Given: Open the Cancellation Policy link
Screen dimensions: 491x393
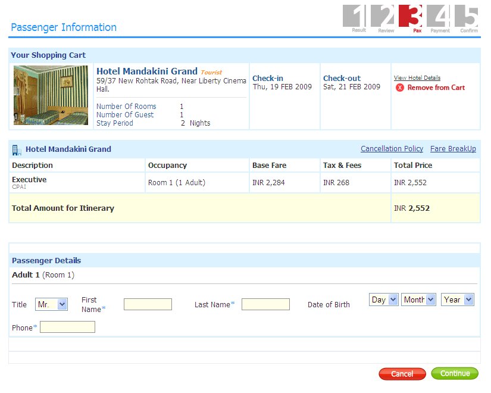Looking at the screenshot, I should click(x=392, y=149).
